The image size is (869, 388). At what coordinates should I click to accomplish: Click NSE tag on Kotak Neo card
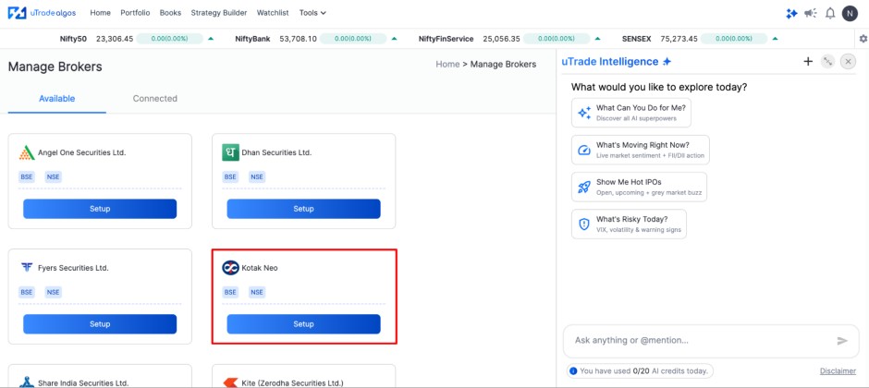(257, 292)
